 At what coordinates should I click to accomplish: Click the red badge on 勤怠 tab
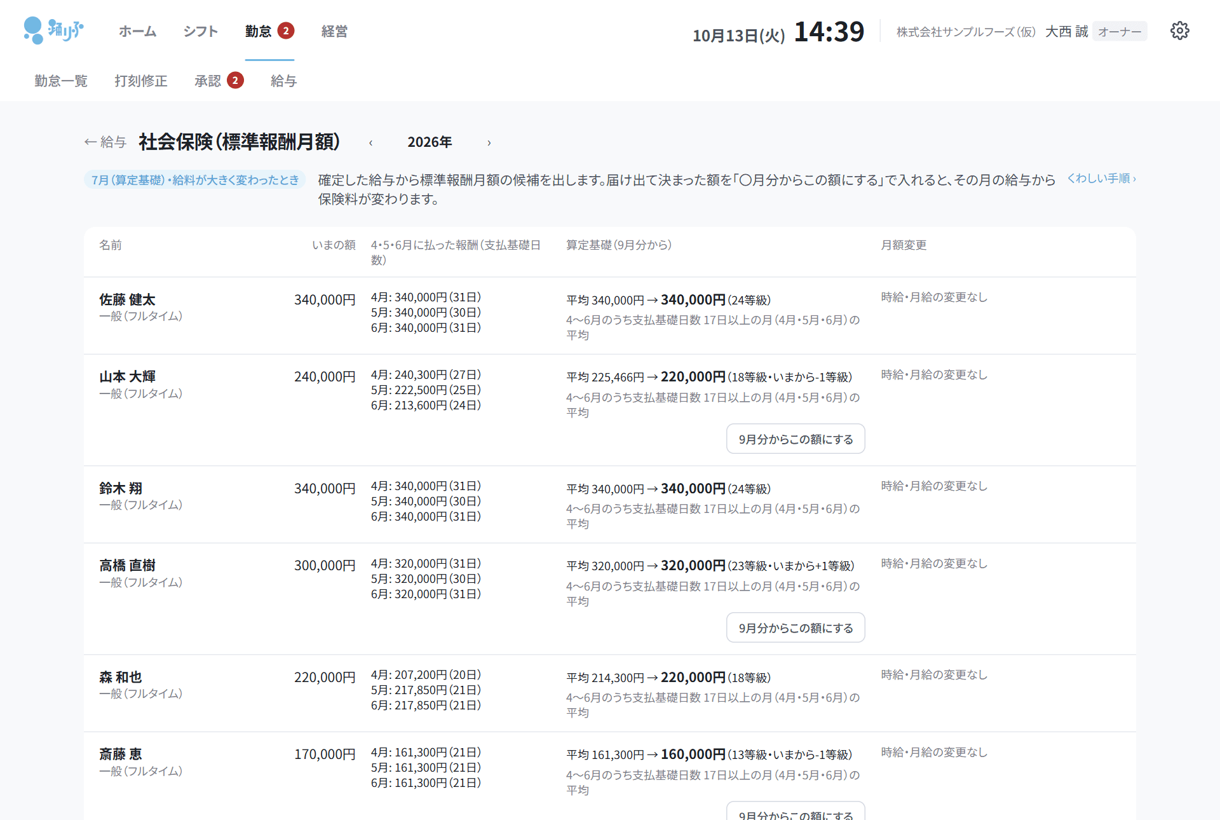(286, 31)
